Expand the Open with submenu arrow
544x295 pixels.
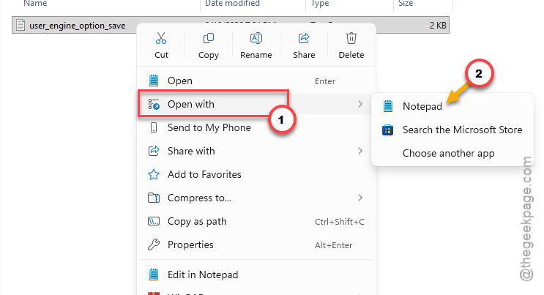(360, 104)
